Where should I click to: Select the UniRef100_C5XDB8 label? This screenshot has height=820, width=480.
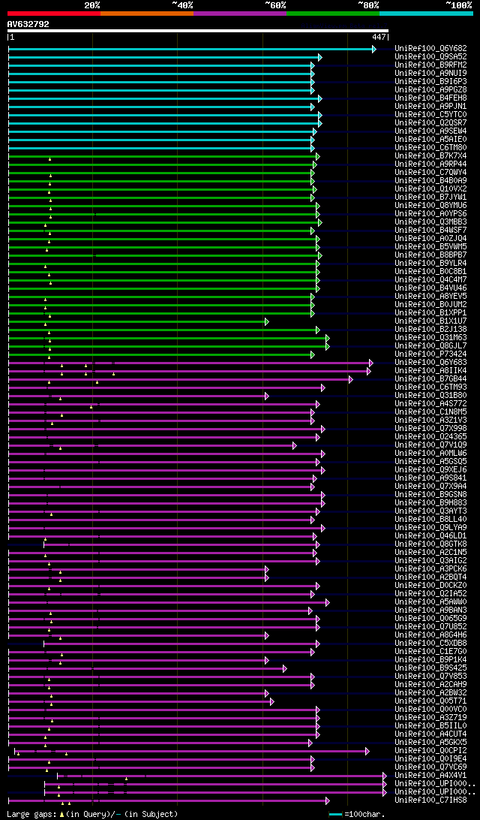click(431, 644)
